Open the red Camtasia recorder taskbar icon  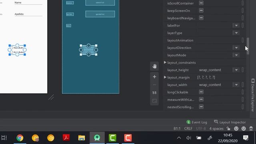click(128, 138)
